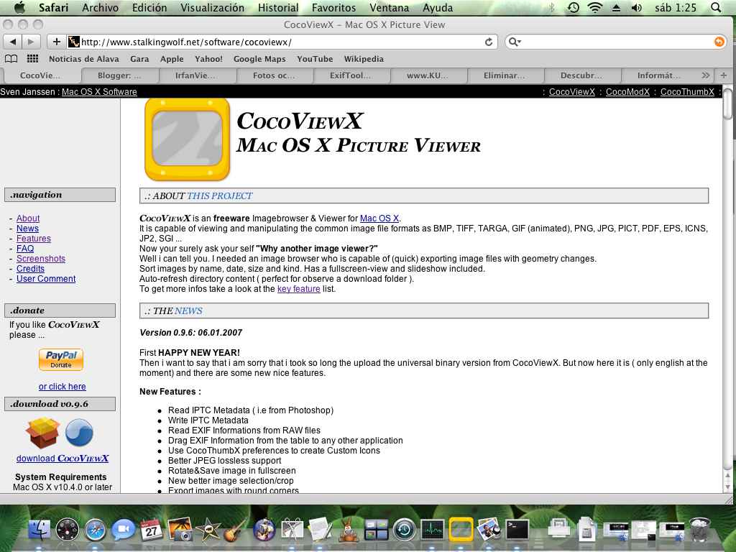Screen dimensions: 736x552
Task: Open Terminal from the Dock
Action: 517,530
